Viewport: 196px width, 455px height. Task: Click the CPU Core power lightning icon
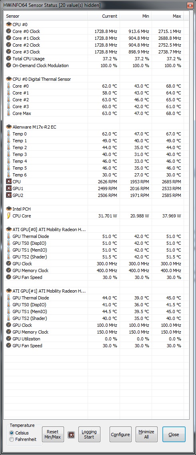(x=8, y=215)
